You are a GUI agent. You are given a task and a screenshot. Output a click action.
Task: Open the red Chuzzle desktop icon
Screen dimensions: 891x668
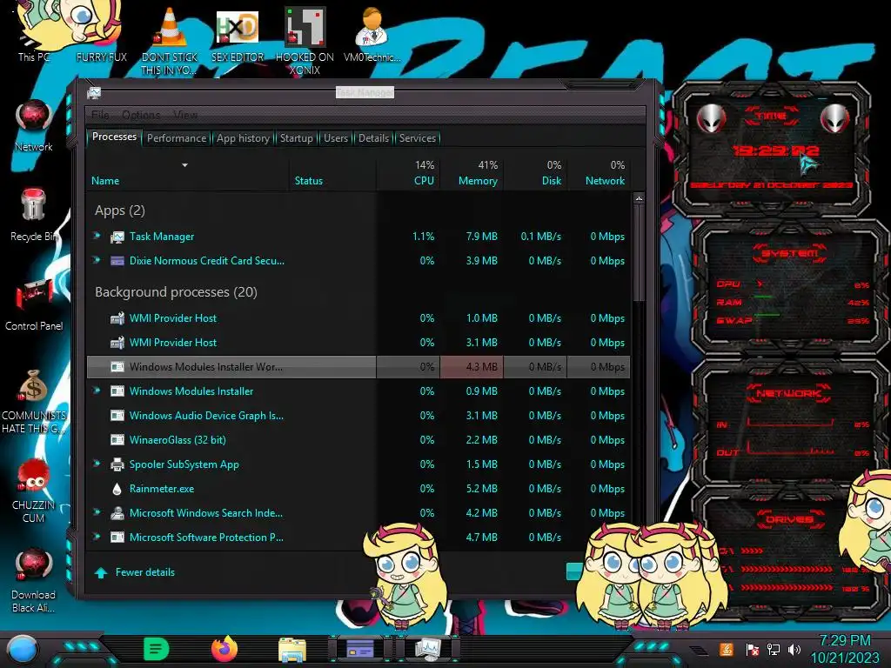coord(34,491)
